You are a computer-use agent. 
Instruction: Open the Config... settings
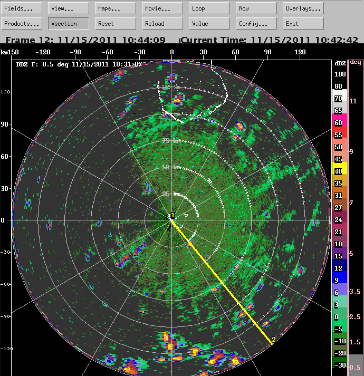[x=256, y=24]
